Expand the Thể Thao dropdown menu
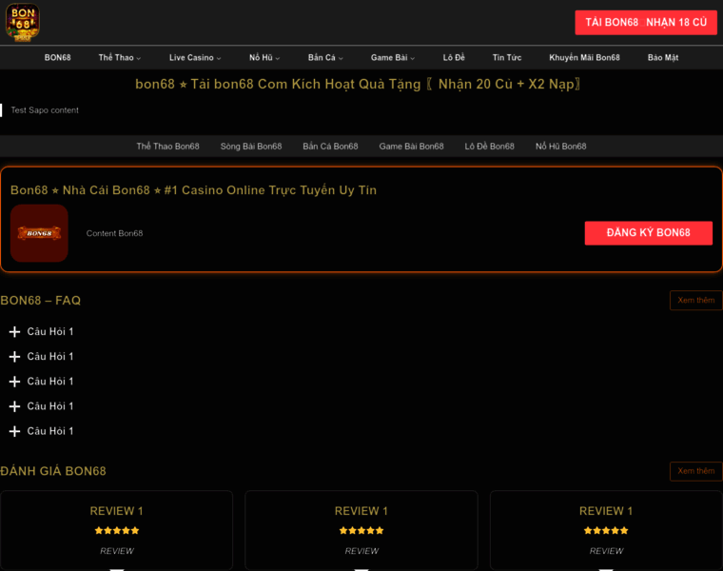Image resolution: width=723 pixels, height=571 pixels. point(120,58)
